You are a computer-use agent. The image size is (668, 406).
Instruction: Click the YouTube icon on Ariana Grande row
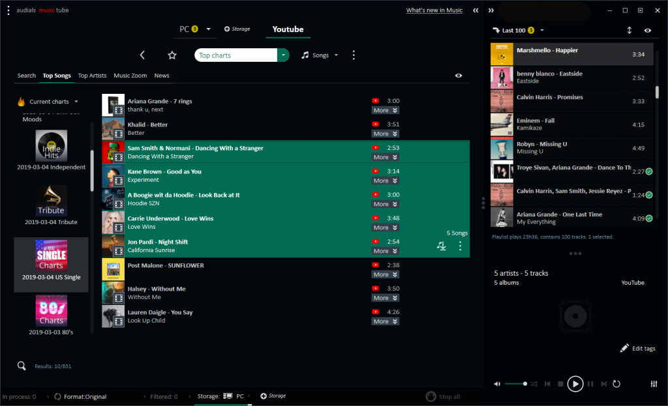(x=375, y=101)
